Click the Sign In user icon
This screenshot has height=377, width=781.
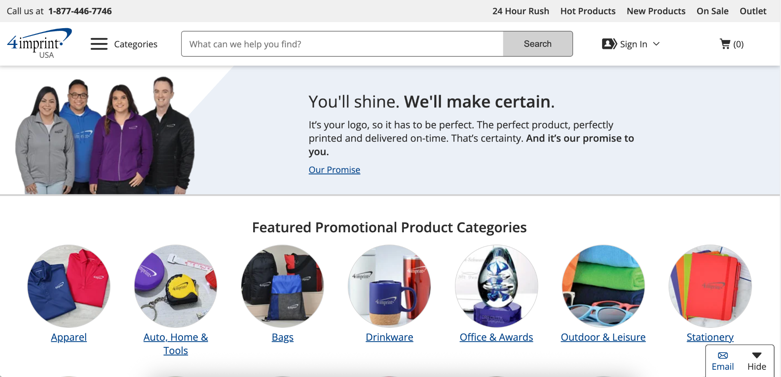click(x=609, y=44)
